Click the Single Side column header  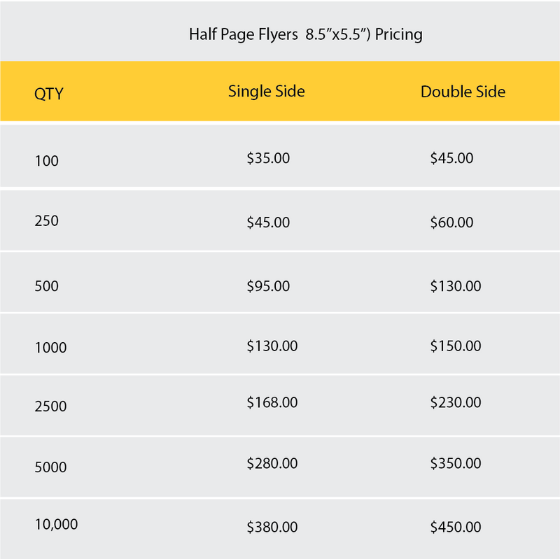click(x=266, y=92)
